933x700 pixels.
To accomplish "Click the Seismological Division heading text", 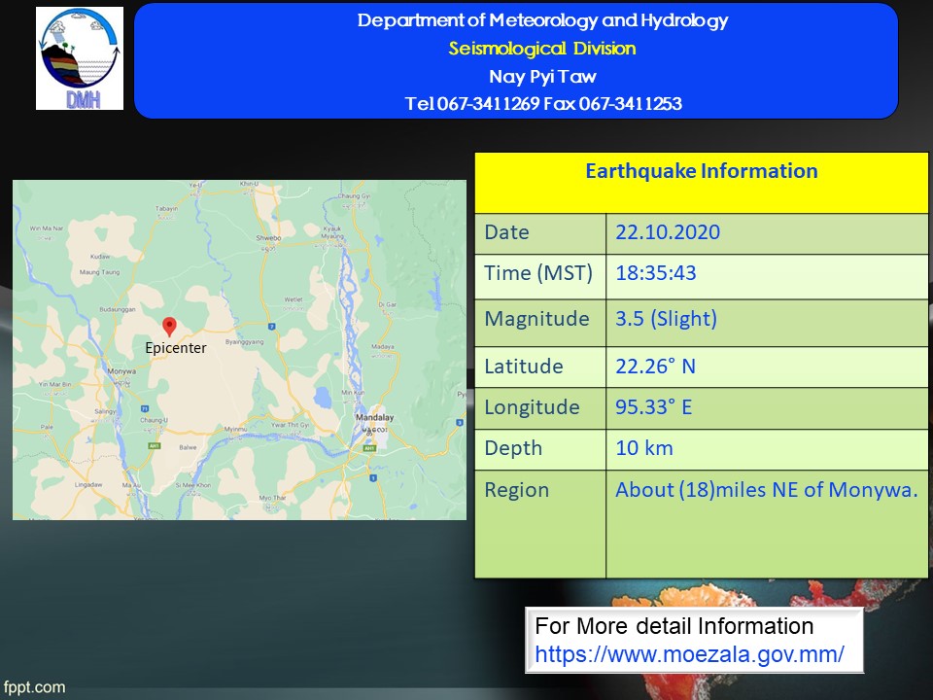I will 541,49.
